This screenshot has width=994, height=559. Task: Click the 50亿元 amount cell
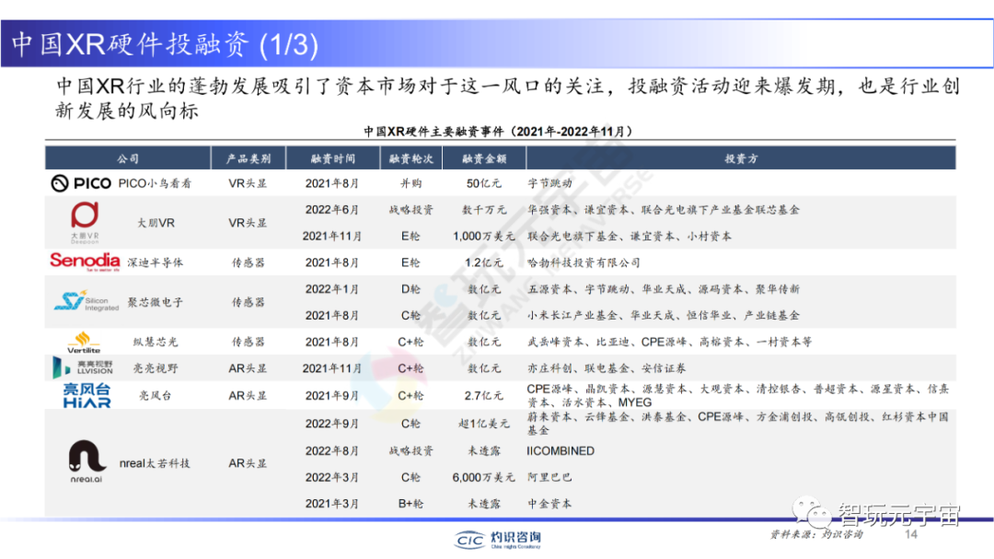484,183
